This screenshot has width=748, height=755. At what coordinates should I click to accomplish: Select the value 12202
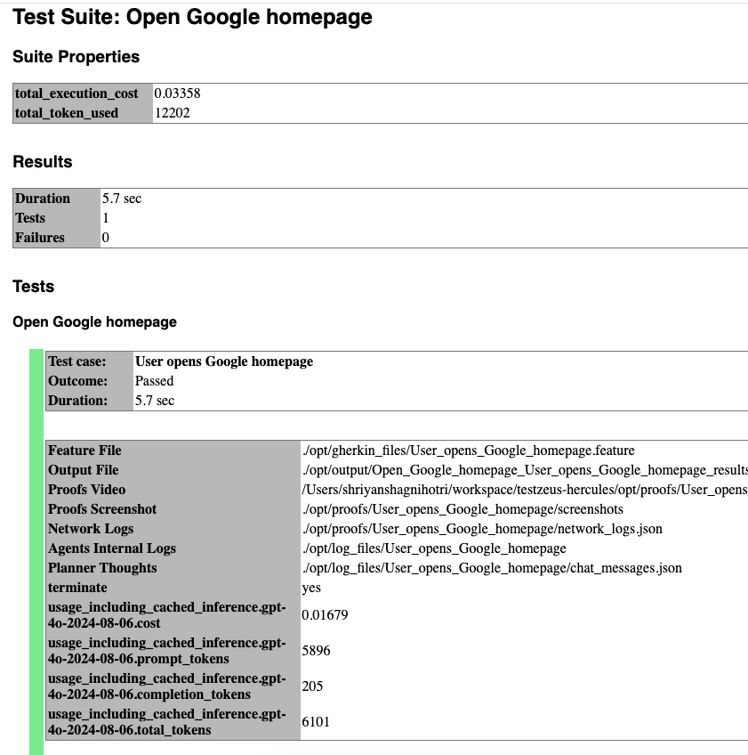click(173, 113)
